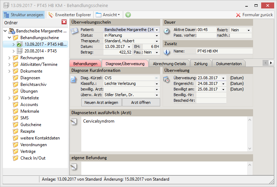The height and width of the screenshot is (187, 277).
Task: Click the Diagnosetext edit pencil icon
Action: pos(74,121)
